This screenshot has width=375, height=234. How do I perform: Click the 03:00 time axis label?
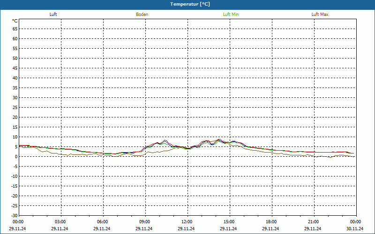pyautogui.click(x=60, y=222)
